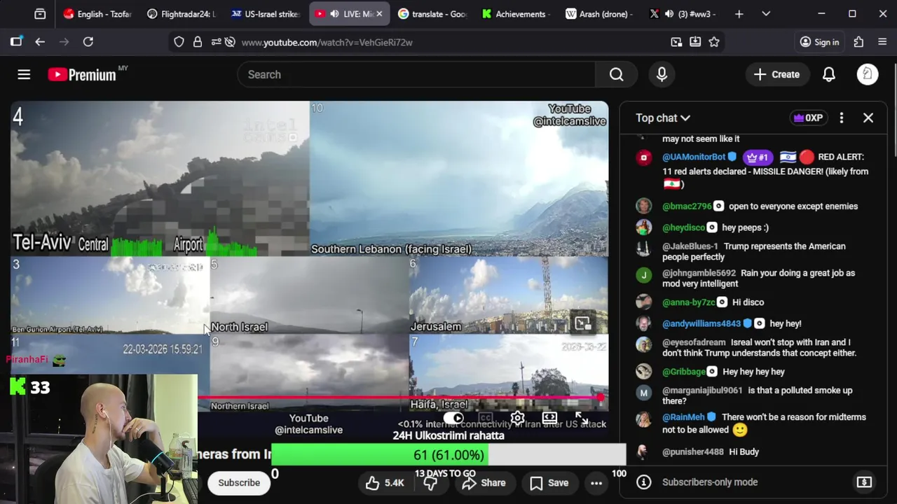Screen dimensions: 897x504
Task: Switch to English - Tzofar tab
Action: click(97, 14)
